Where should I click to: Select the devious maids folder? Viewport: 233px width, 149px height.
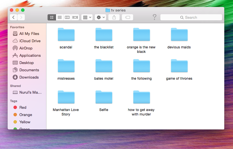(x=179, y=34)
